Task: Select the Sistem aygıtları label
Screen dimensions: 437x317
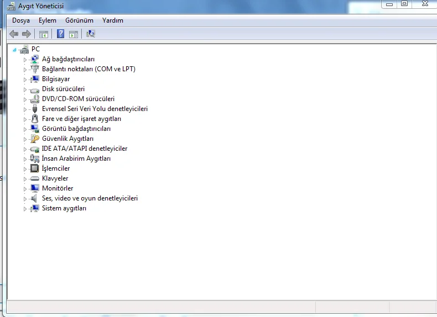Action: [64, 208]
